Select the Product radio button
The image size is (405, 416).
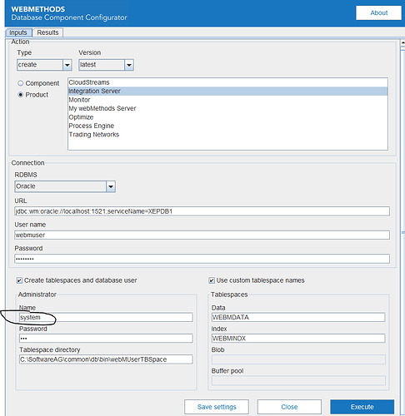[x=20, y=95]
